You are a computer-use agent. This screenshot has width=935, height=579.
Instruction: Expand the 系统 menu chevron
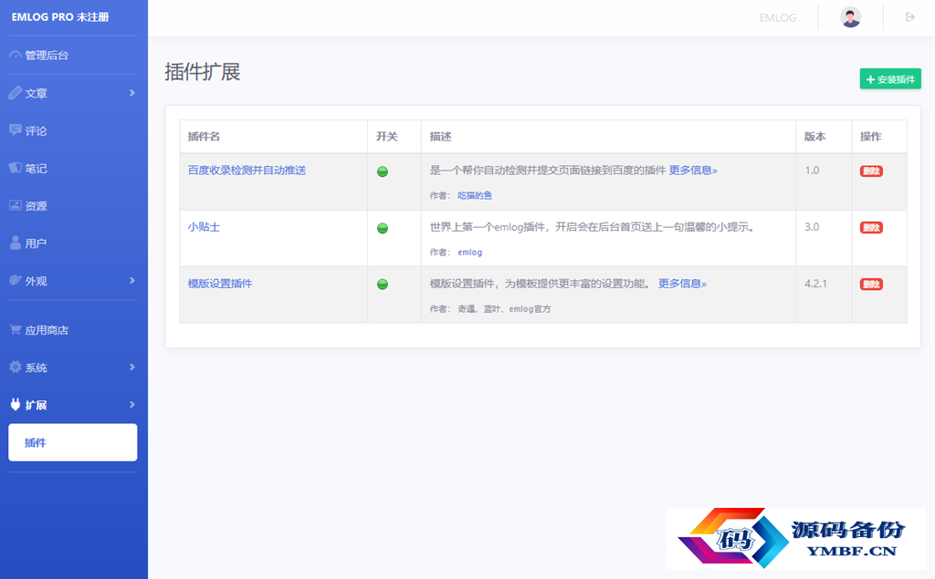click(131, 367)
